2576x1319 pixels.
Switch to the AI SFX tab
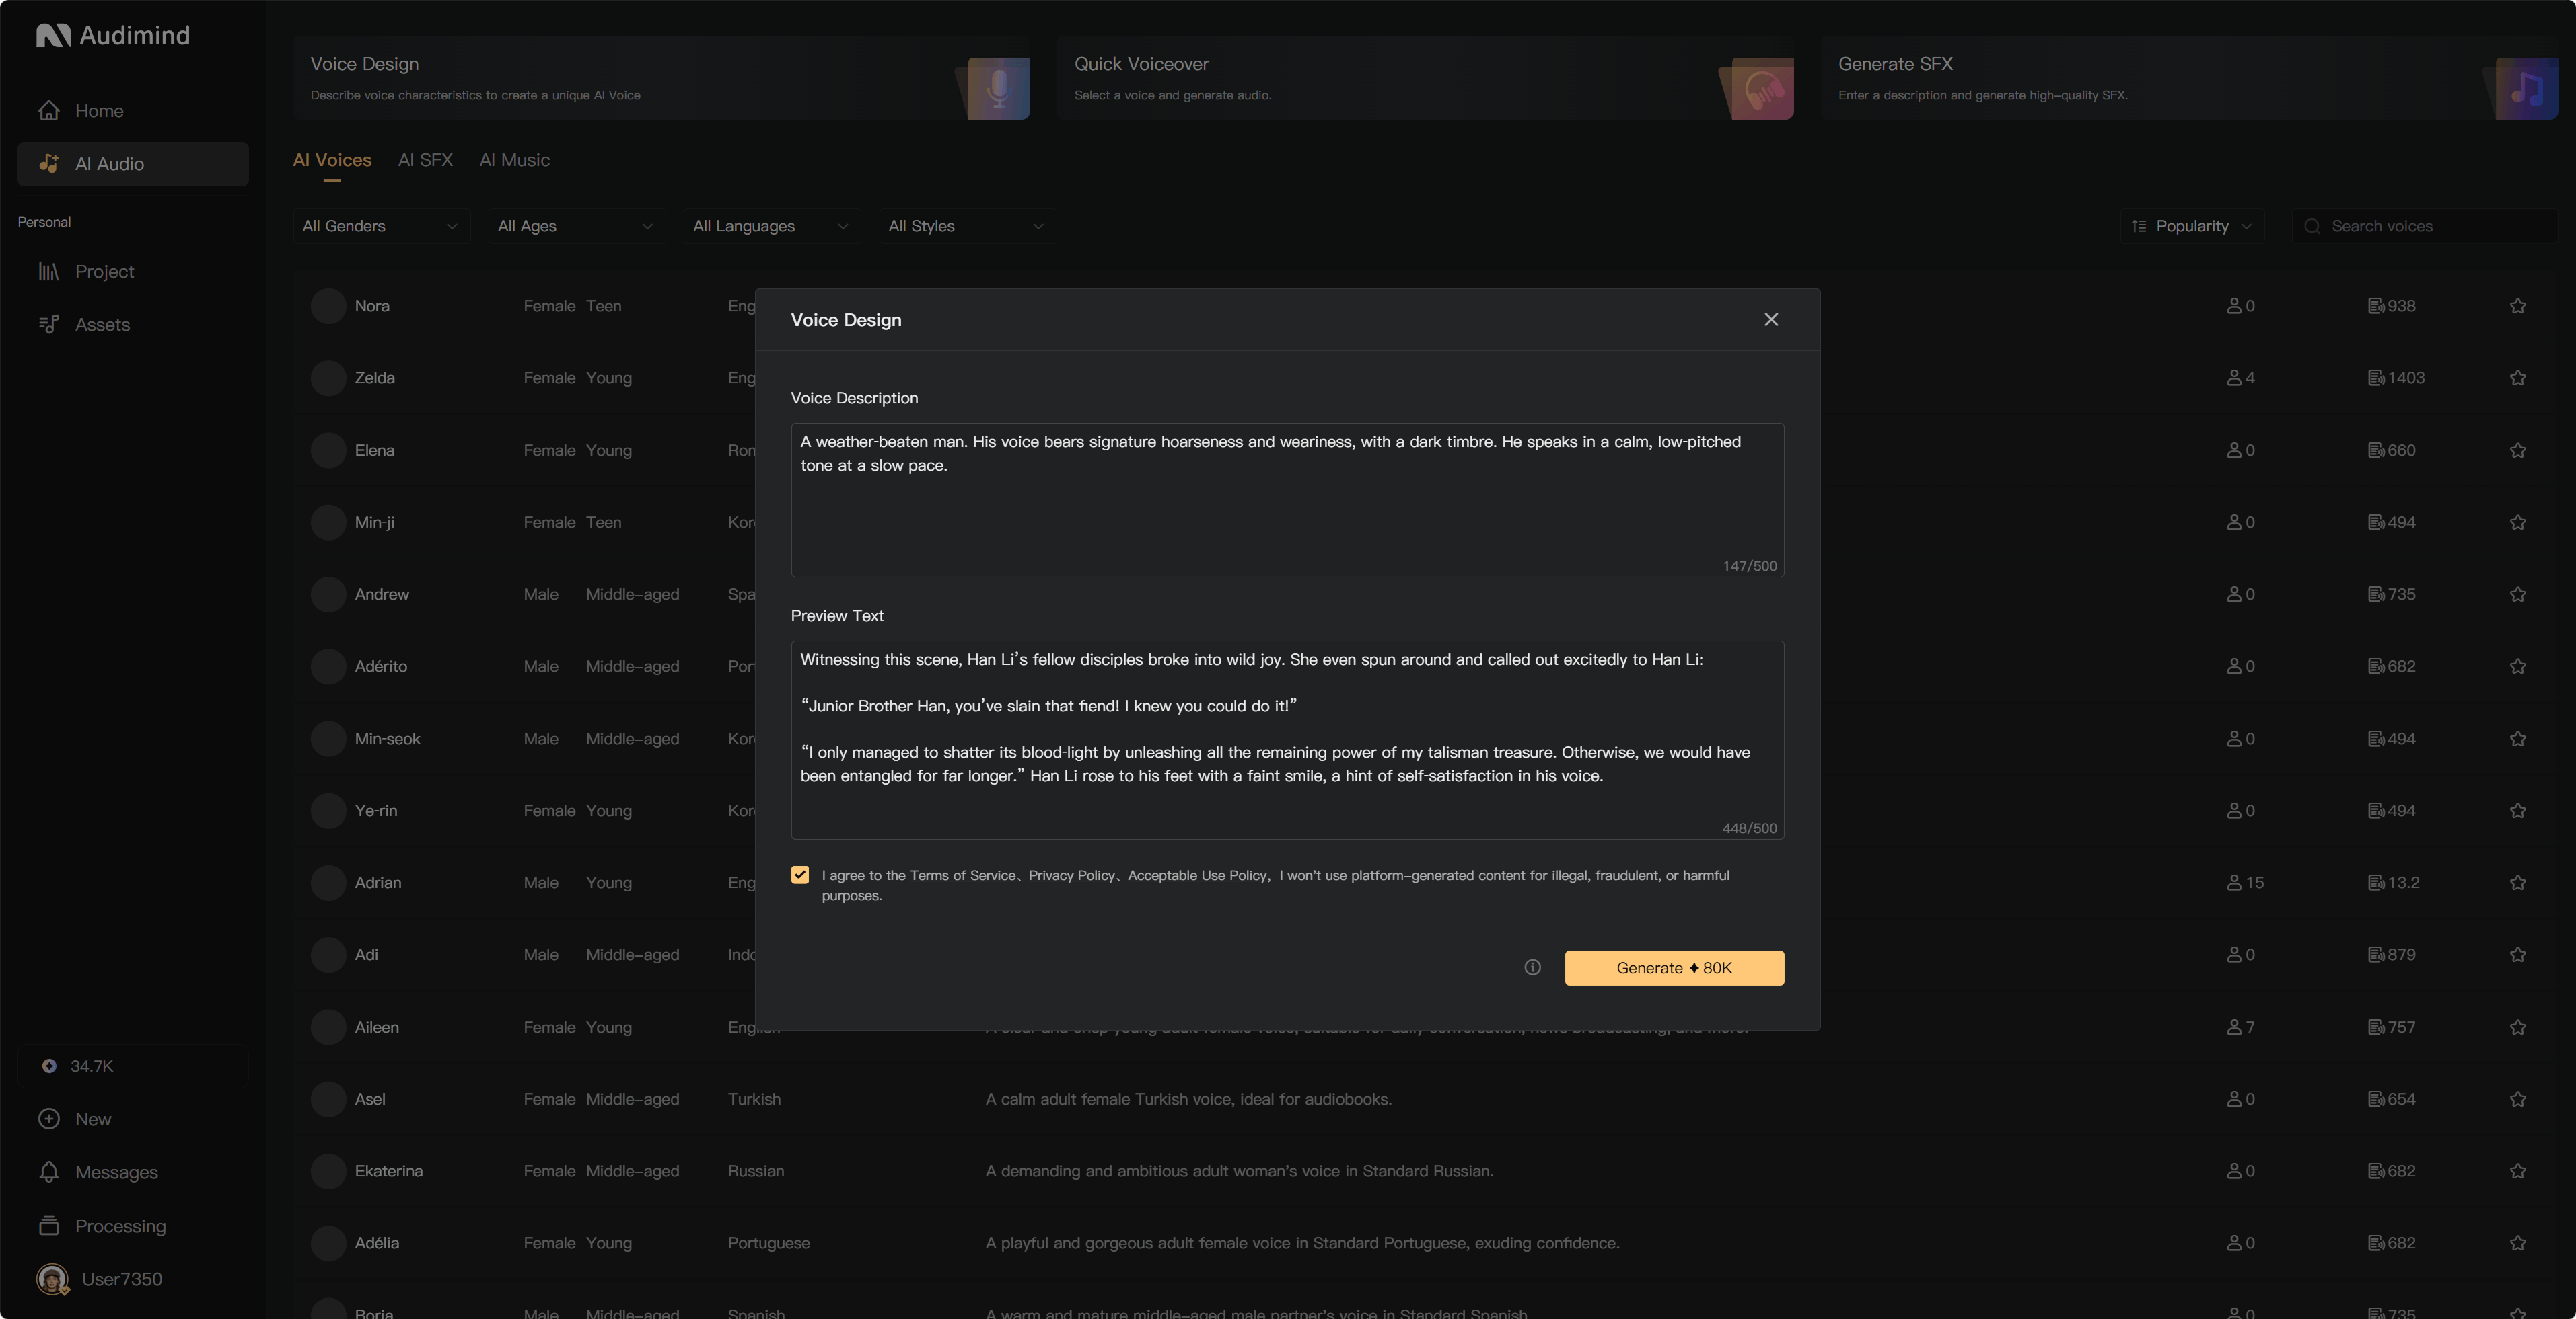[425, 161]
